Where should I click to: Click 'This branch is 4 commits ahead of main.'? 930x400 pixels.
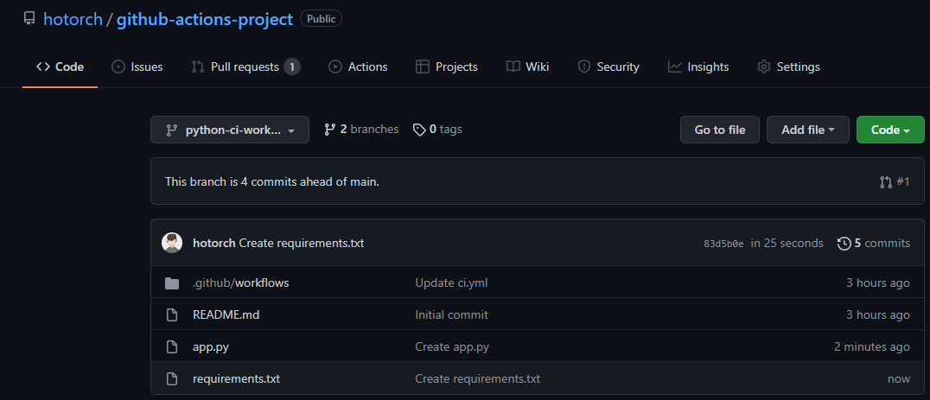click(271, 181)
